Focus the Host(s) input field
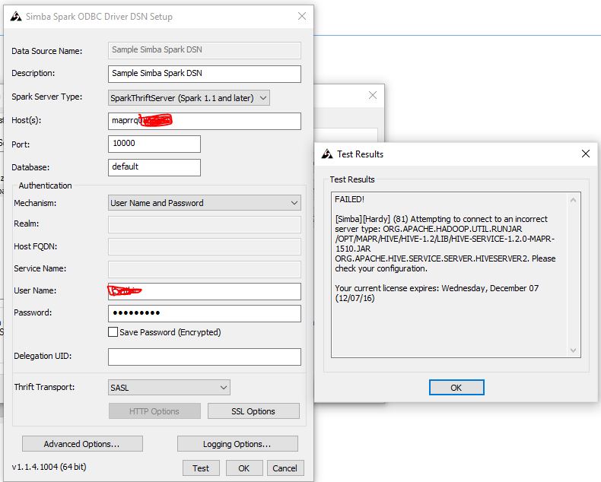 (205, 121)
